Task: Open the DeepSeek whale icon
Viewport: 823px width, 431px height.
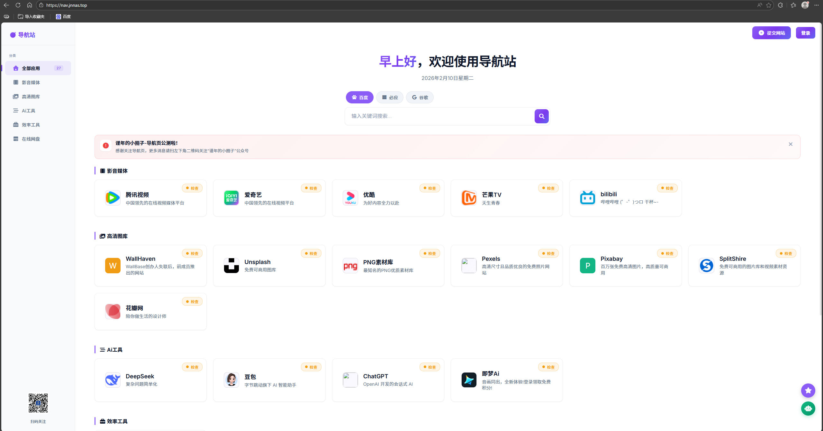Action: coord(113,380)
